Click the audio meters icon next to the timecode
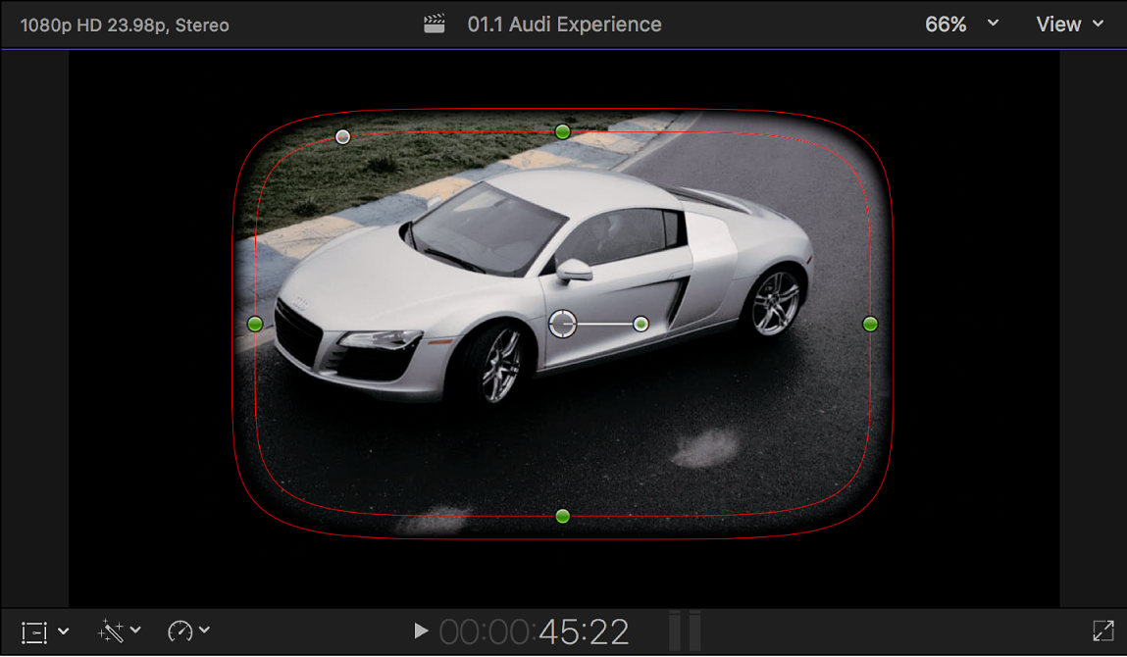This screenshot has width=1127, height=657. (x=684, y=631)
